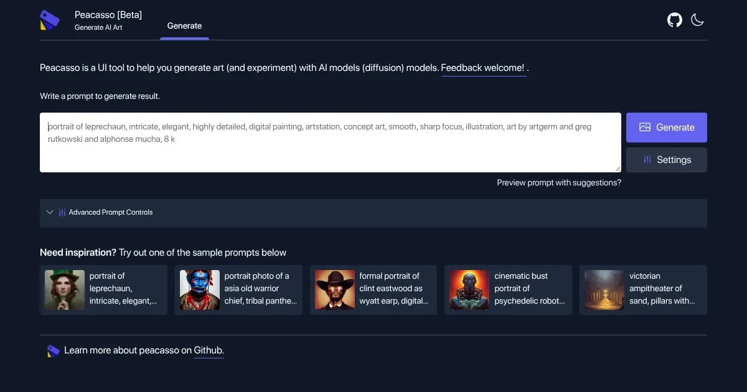This screenshot has height=392, width=747.
Task: Expand the Advanced Prompt Controls chevron
Action: [x=50, y=212]
